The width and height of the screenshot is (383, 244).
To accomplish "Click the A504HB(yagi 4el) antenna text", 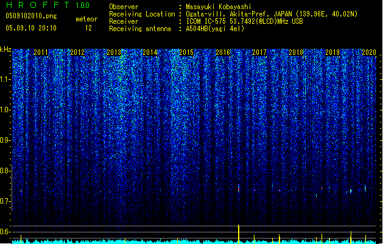I will pyautogui.click(x=215, y=29).
